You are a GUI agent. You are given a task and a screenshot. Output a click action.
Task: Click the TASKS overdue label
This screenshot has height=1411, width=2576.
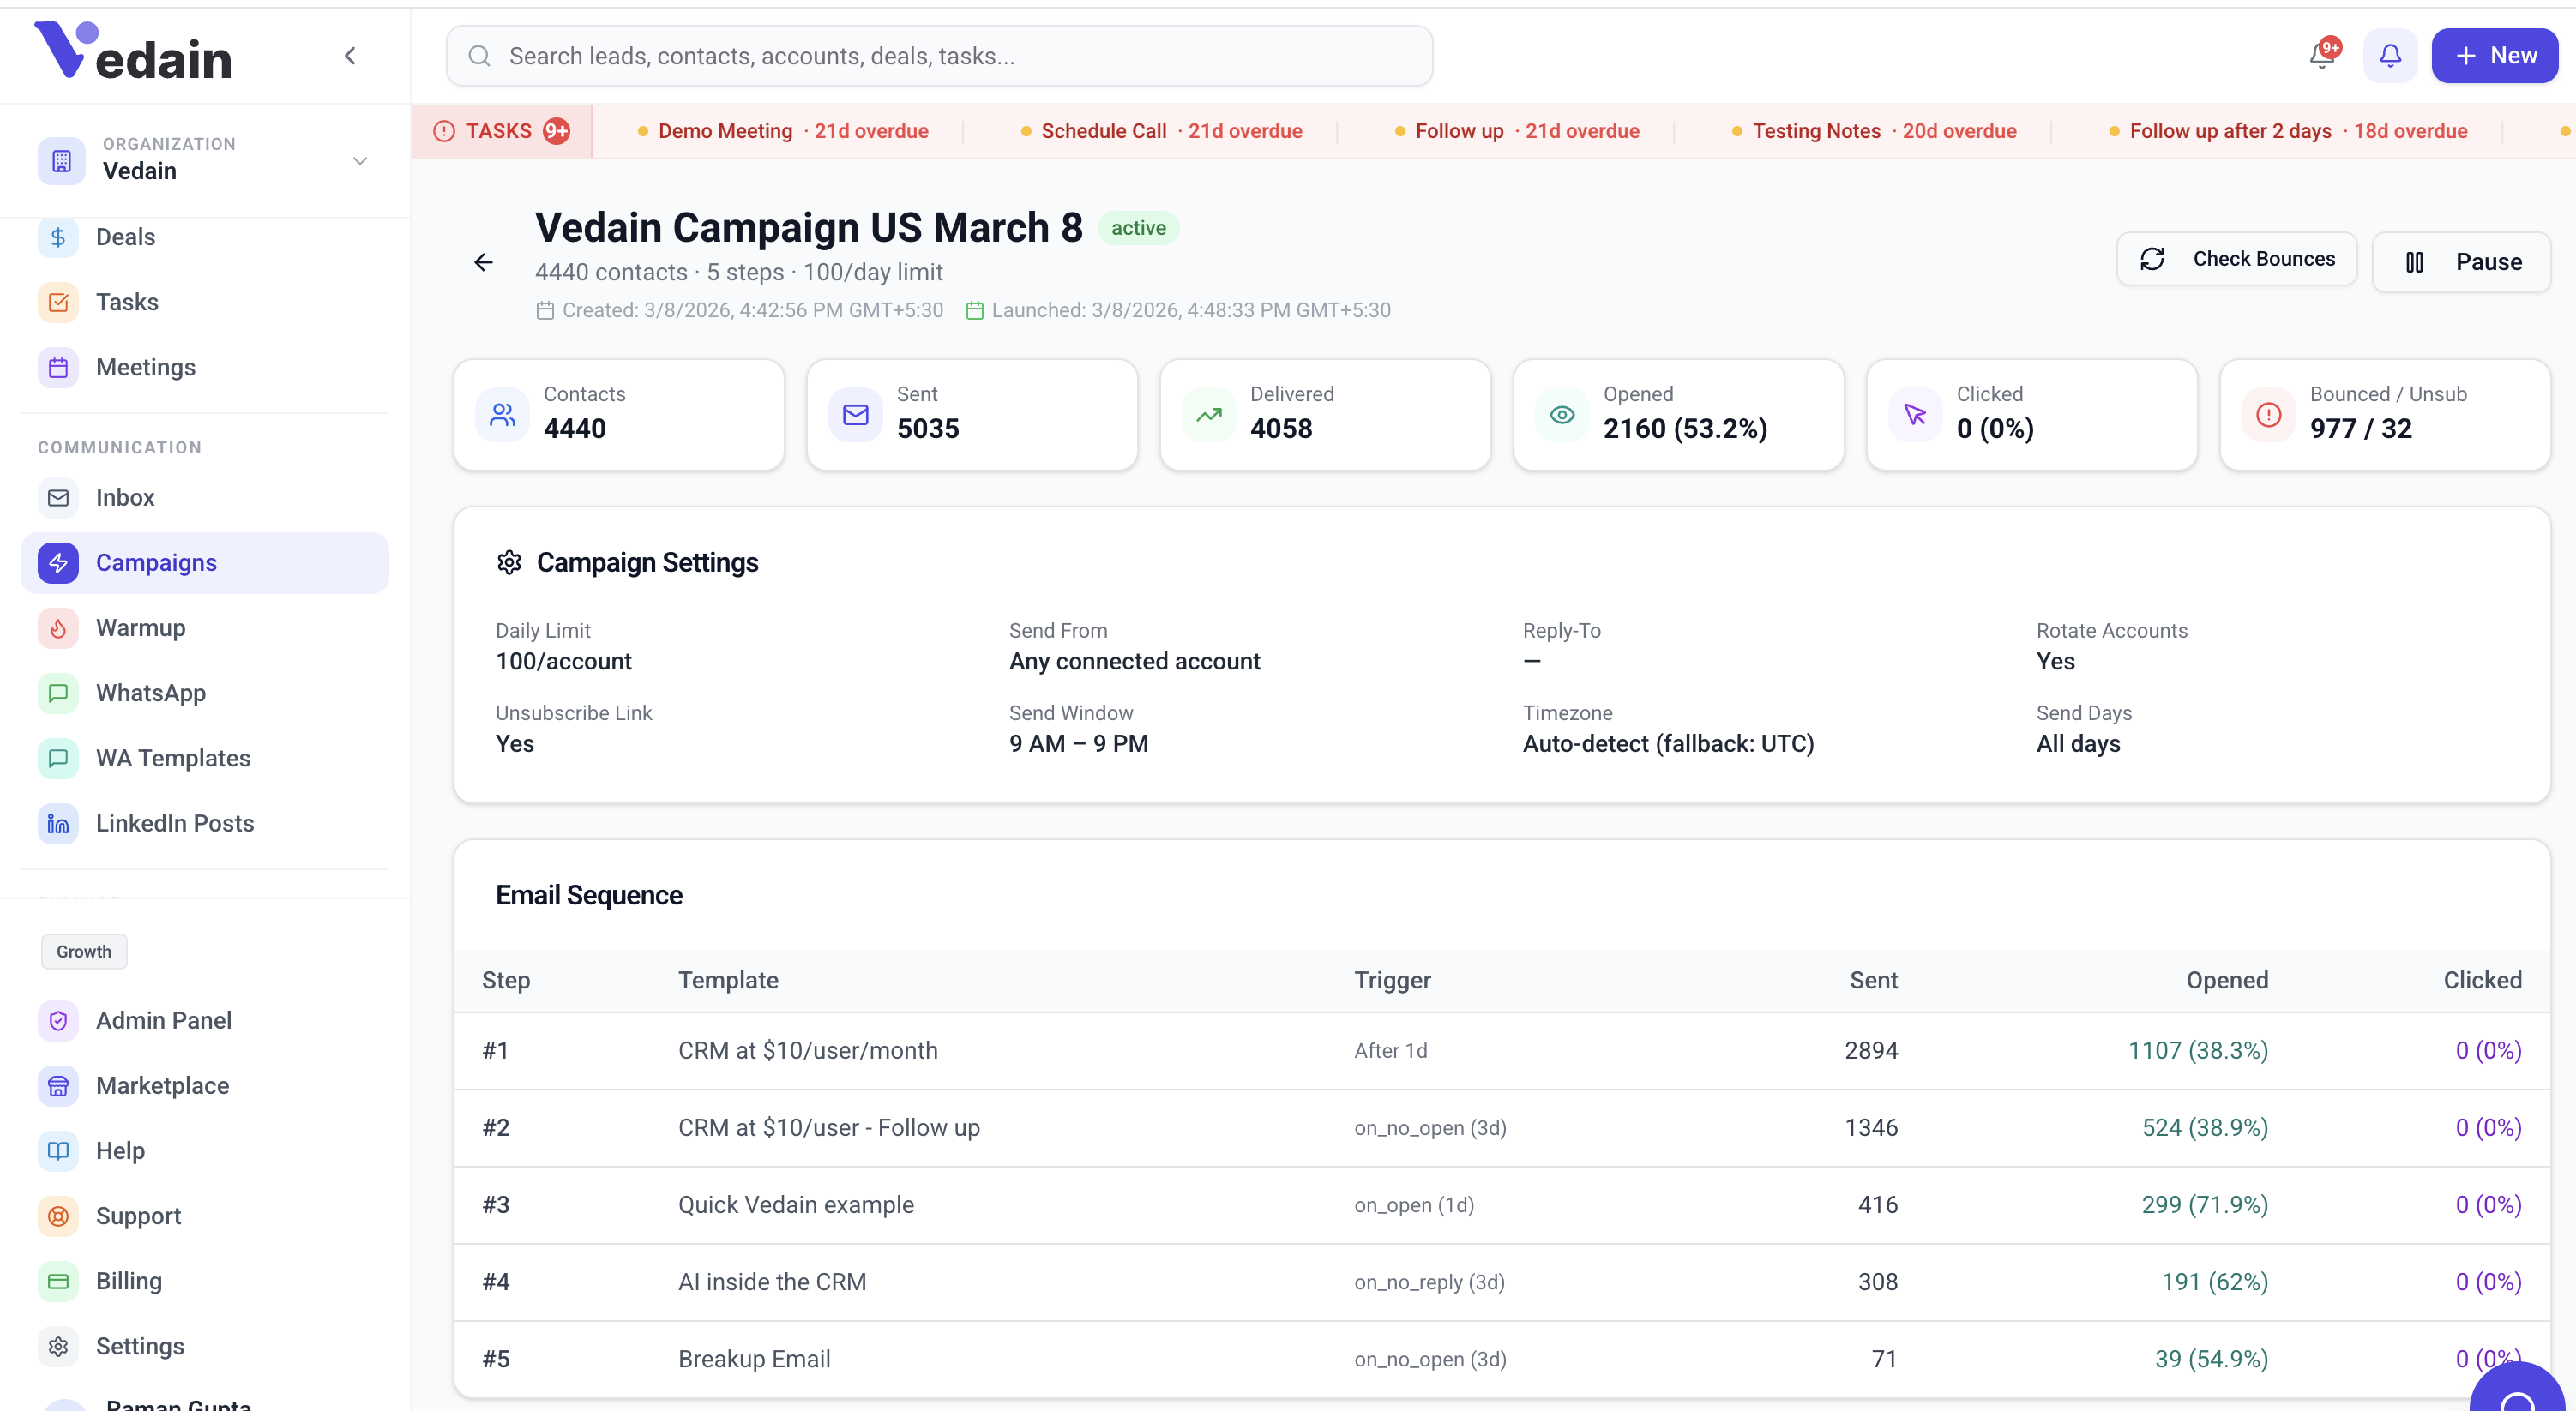499,131
